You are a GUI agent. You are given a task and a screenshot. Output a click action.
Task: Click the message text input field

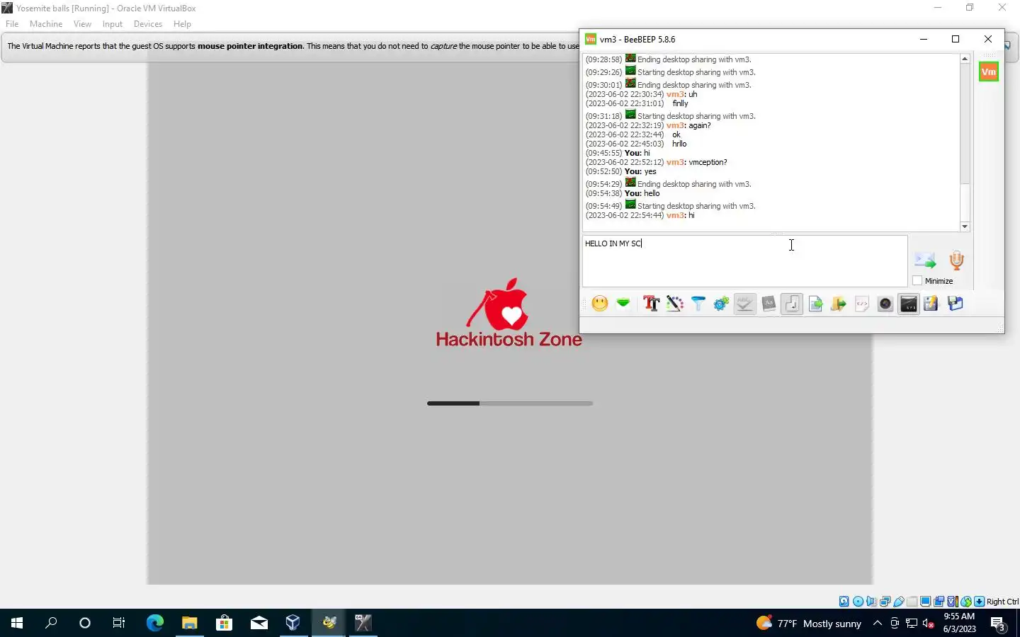744,261
